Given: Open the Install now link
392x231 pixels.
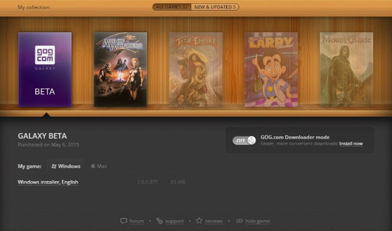Looking at the screenshot, I should tap(351, 144).
